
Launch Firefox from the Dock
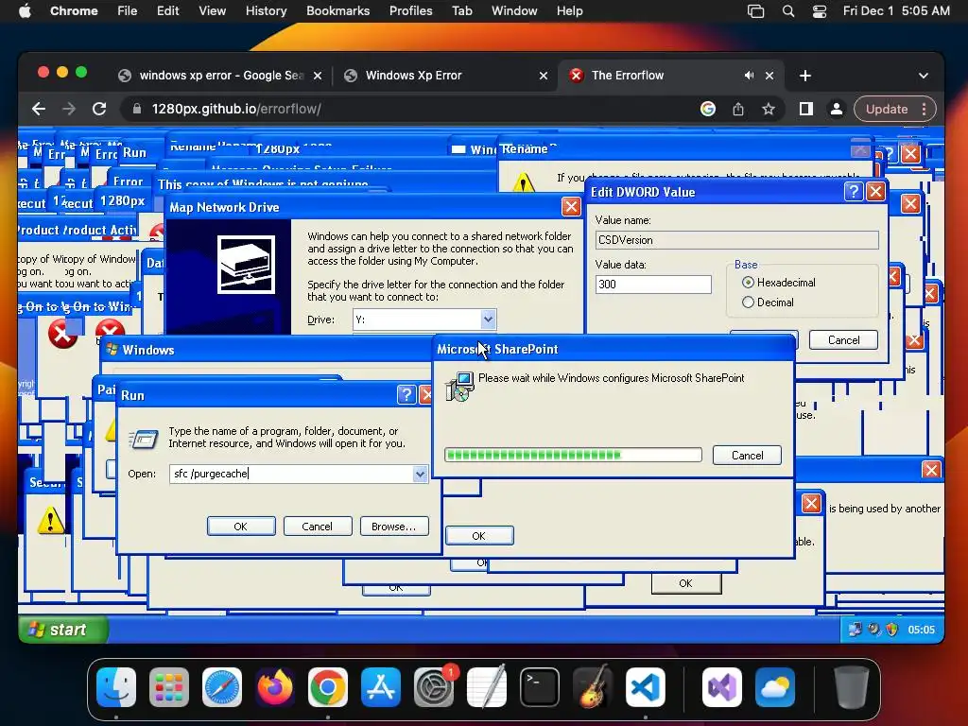pyautogui.click(x=275, y=687)
